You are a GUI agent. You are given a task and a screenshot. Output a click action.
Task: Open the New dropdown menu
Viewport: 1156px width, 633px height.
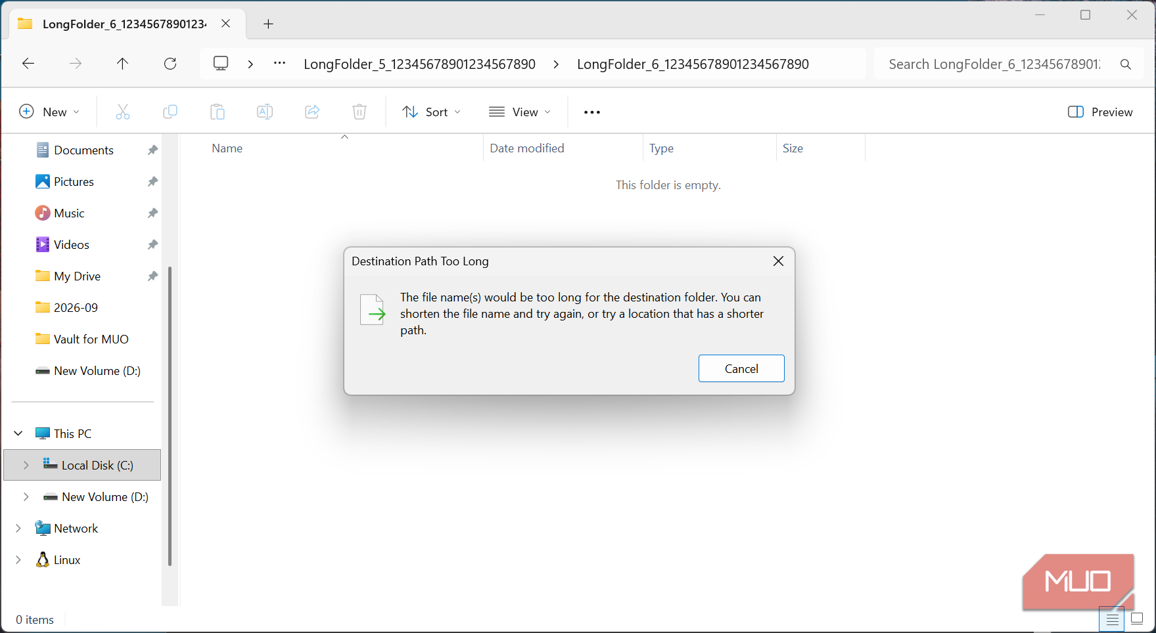pos(49,112)
